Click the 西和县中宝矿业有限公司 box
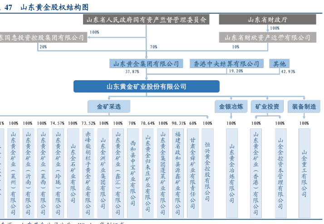 coord(133,172)
